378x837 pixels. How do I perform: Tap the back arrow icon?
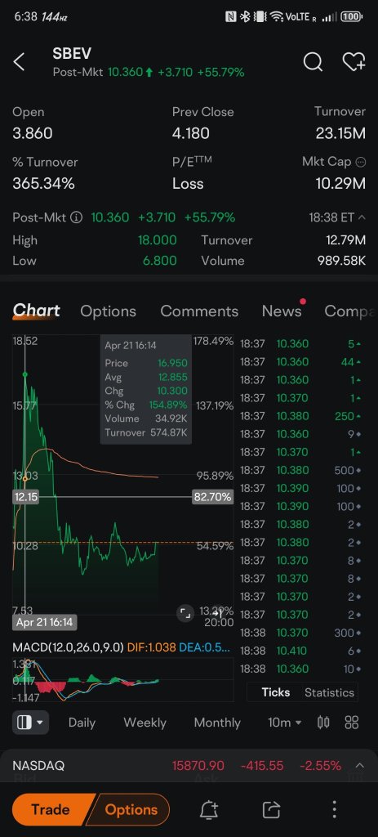coord(20,62)
